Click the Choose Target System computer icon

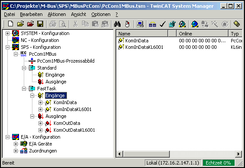tap(140, 24)
